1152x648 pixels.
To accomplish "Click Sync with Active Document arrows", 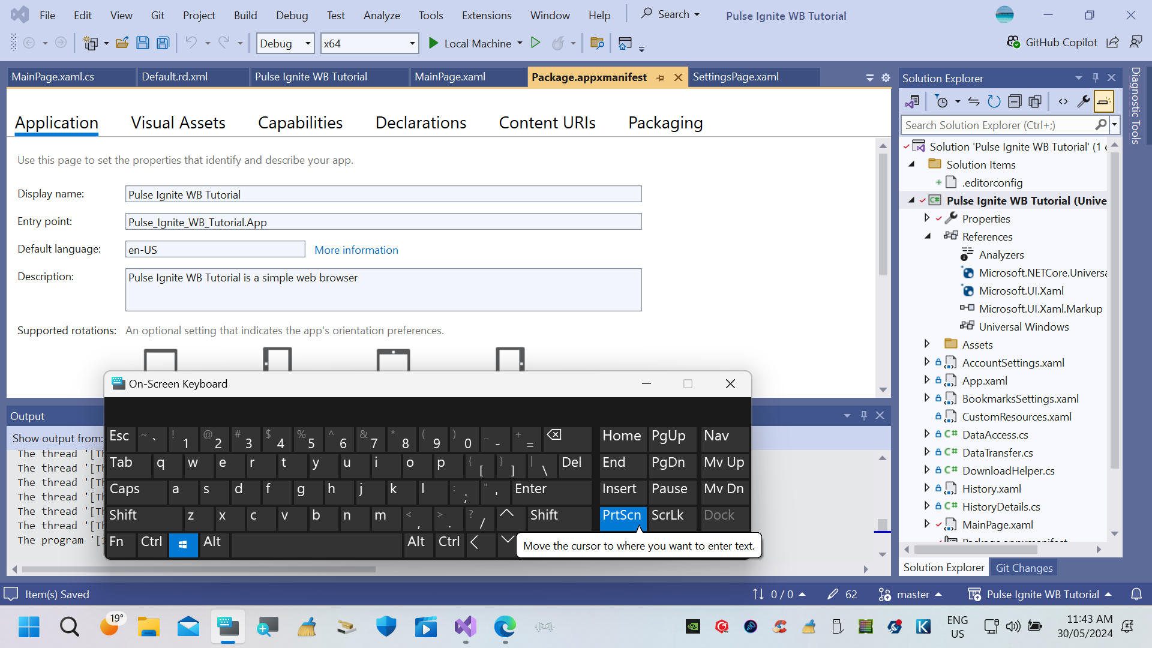I will click(x=974, y=101).
